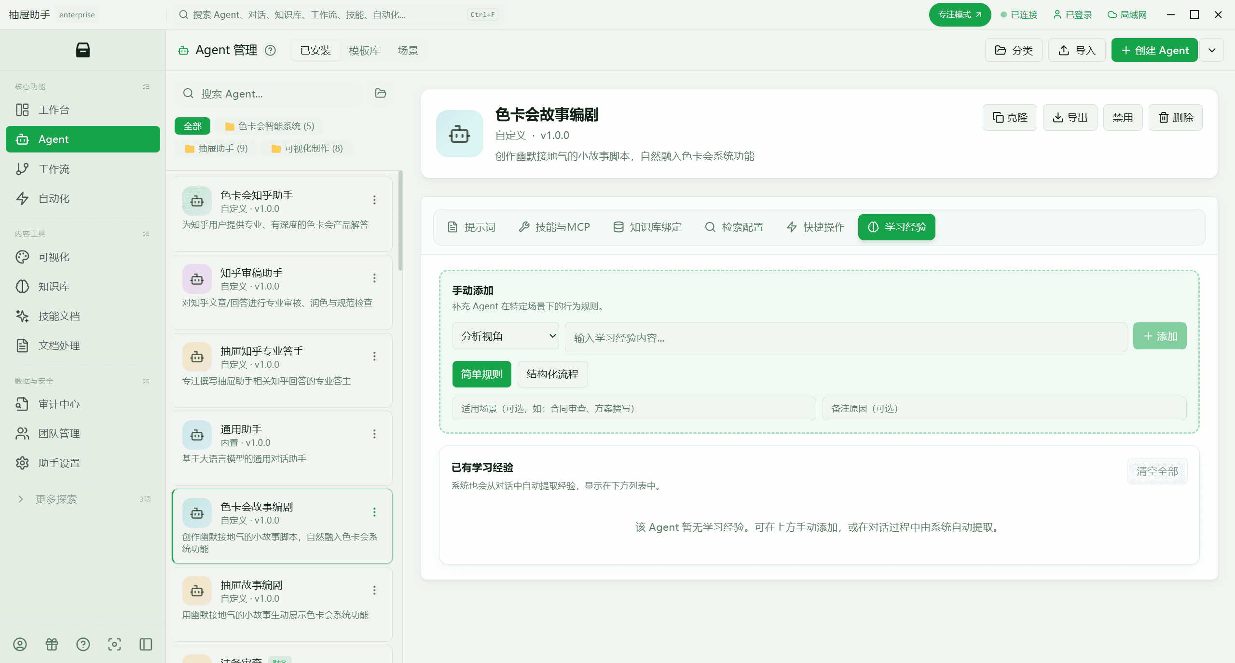Click the 导出 button

[1070, 117]
